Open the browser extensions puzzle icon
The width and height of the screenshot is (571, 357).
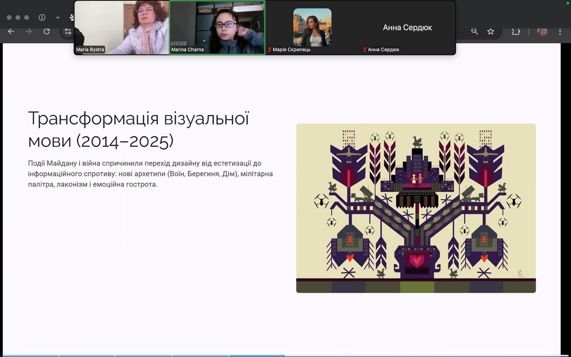[x=516, y=31]
